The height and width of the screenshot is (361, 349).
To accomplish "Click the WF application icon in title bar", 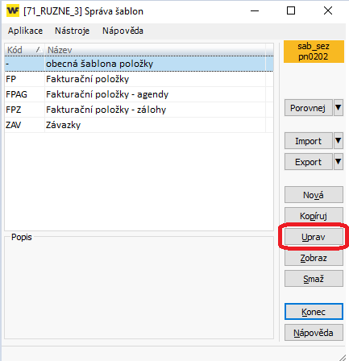I will click(x=13, y=10).
